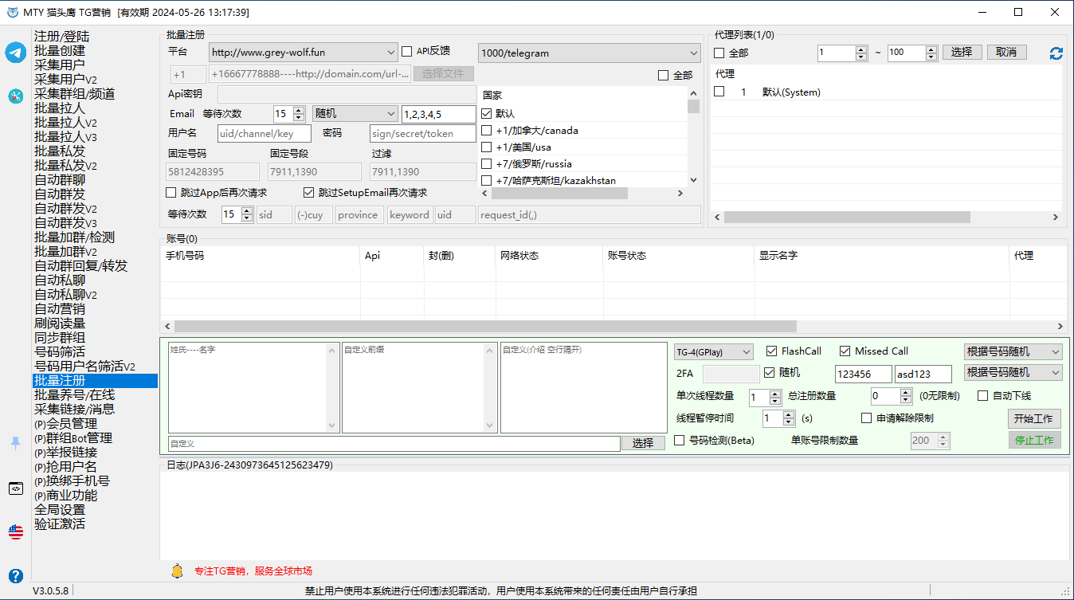The height and width of the screenshot is (600, 1074).
Task: Refresh the proxy list with blue arrows icon
Action: 1056,53
